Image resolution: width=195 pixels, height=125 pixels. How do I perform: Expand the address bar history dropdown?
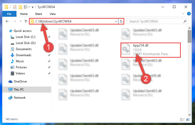pos(116,21)
